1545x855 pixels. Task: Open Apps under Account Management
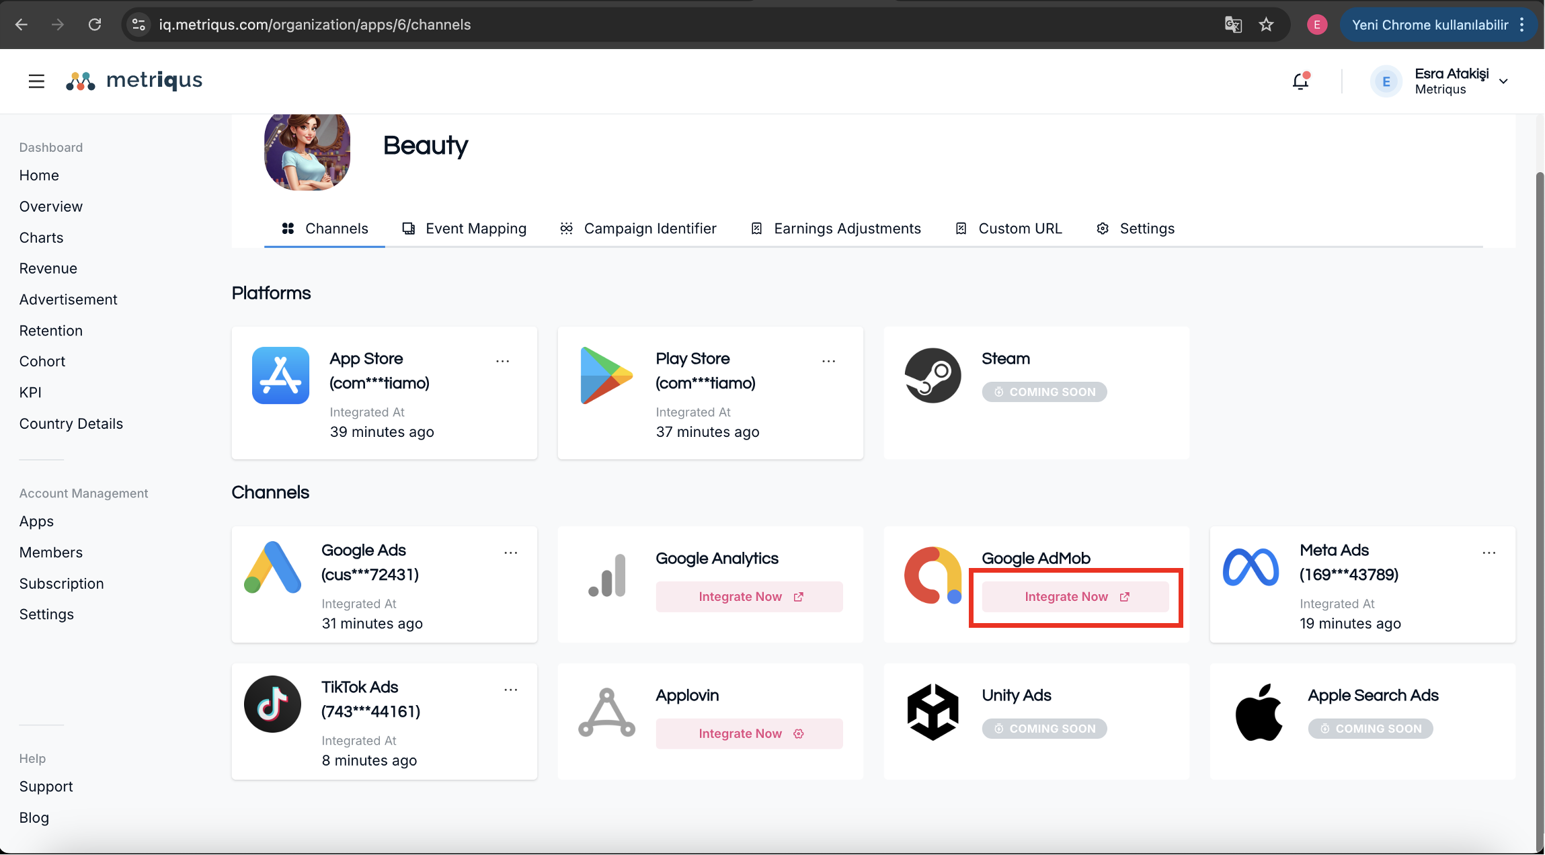36,522
